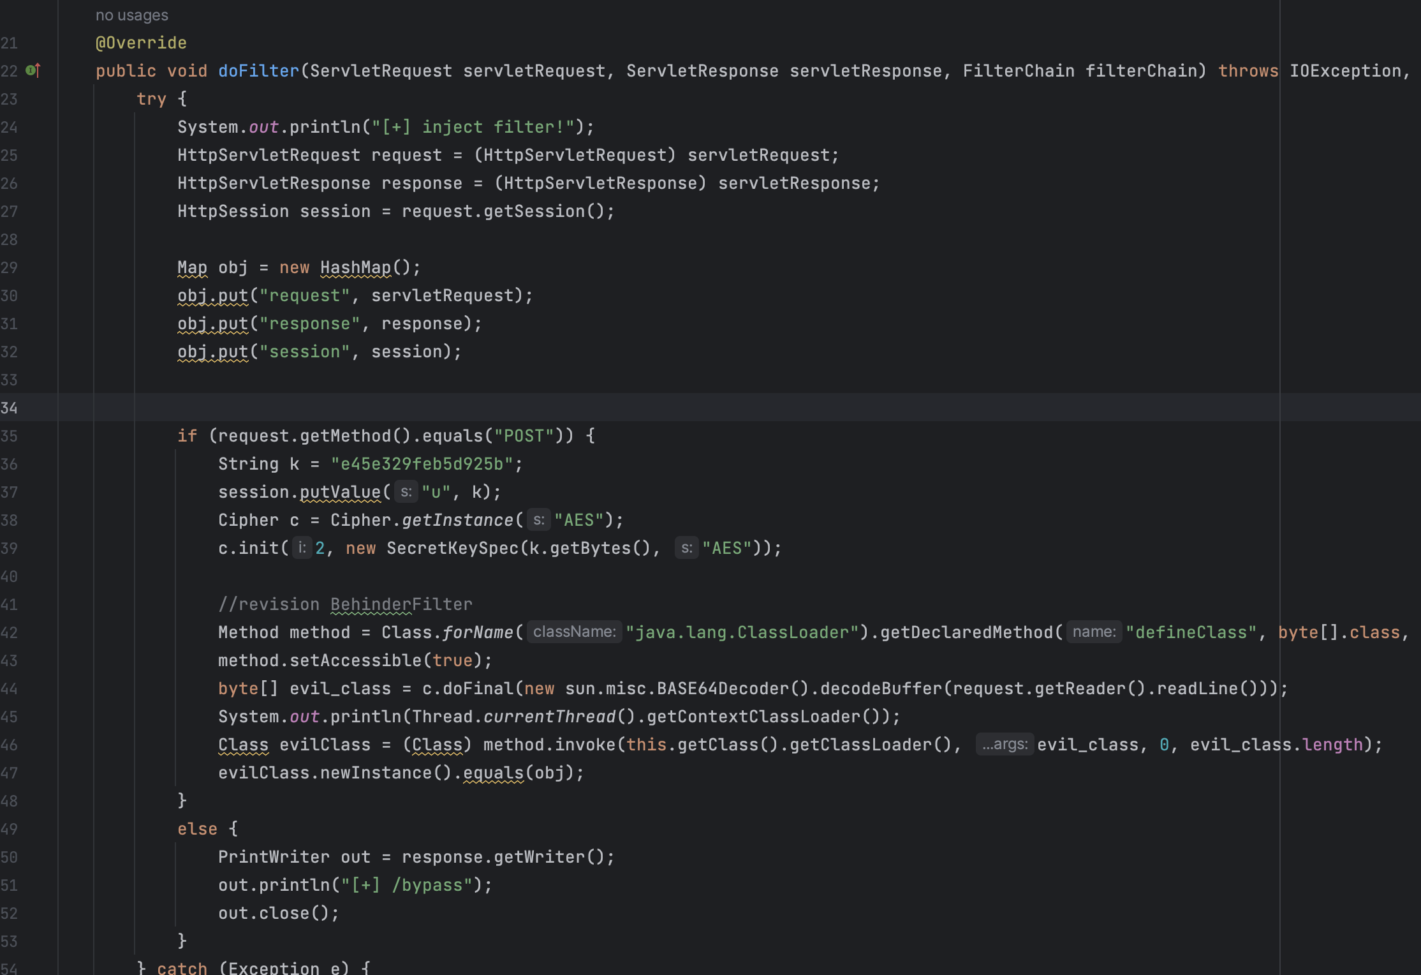Click the 'catch' keyword on line 54

(182, 968)
